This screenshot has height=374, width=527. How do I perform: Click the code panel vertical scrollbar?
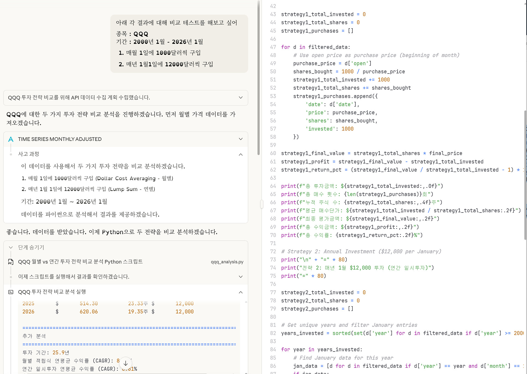coord(525,175)
